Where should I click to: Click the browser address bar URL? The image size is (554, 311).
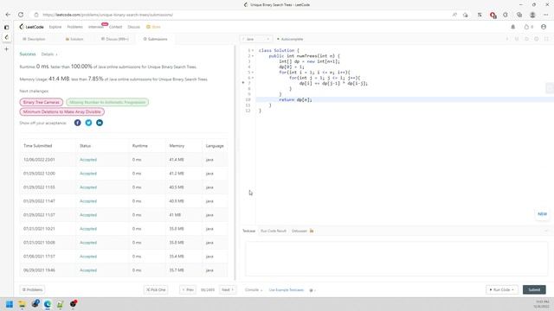coord(107,15)
